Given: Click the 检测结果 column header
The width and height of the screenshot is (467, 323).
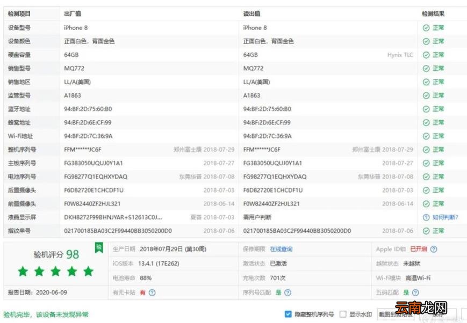Looking at the screenshot, I should (433, 13).
